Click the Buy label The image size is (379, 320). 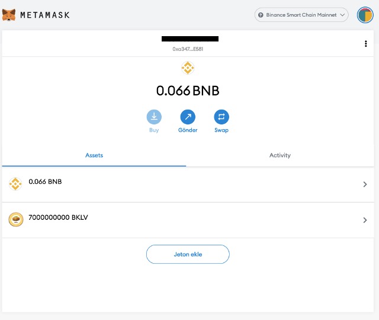[154, 130]
